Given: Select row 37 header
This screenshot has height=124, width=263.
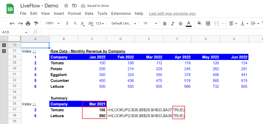Looking at the screenshot, I should [x=14, y=109].
